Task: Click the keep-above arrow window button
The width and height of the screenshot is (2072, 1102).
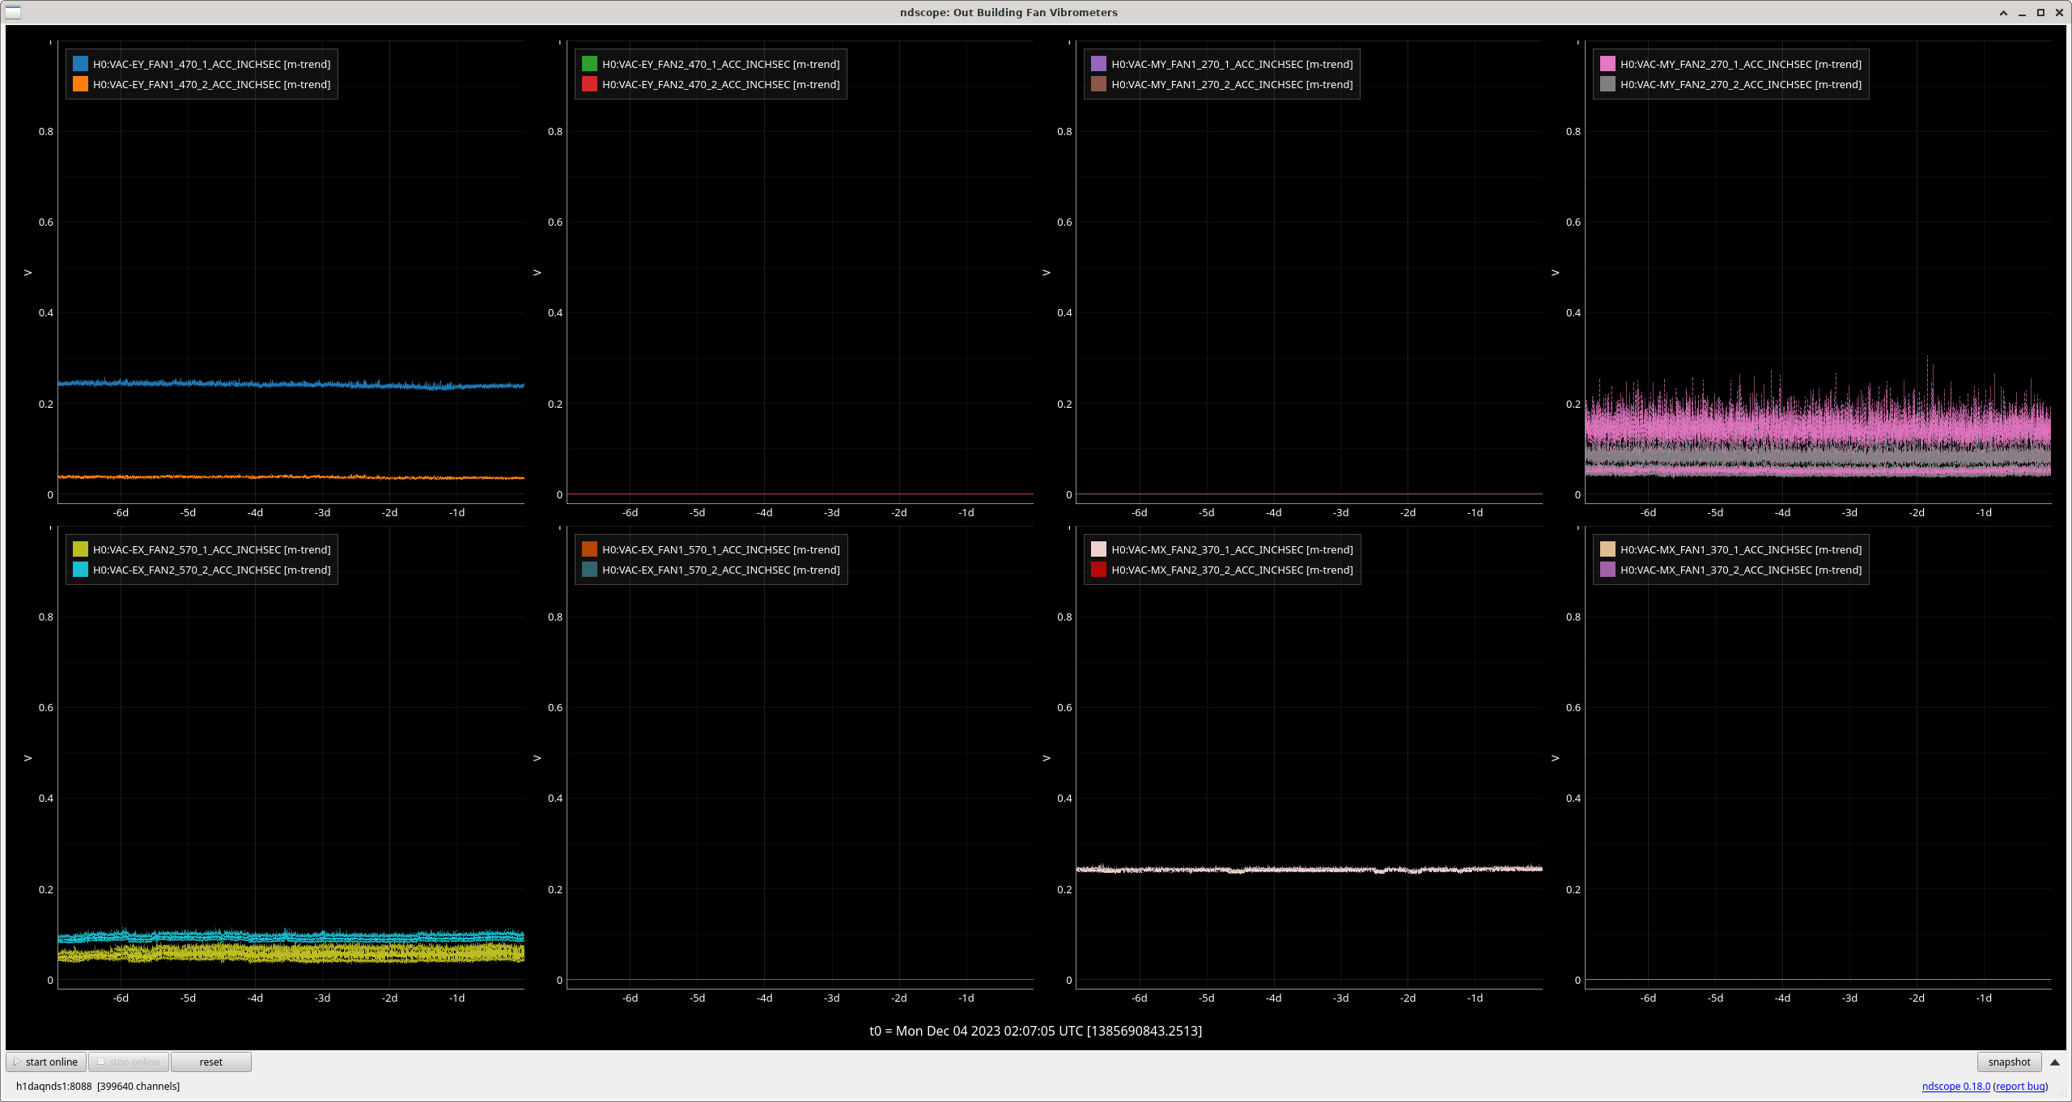Action: (x=2003, y=12)
